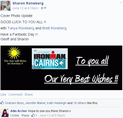Open Tanya Roneberg's tagged profile

pyautogui.click(x=21, y=28)
